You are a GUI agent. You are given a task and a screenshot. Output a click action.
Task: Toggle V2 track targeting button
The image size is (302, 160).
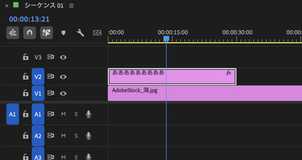[x=38, y=77]
